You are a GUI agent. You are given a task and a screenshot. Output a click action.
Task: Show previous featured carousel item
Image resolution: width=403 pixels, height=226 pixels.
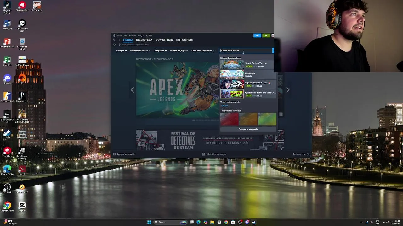pos(132,90)
